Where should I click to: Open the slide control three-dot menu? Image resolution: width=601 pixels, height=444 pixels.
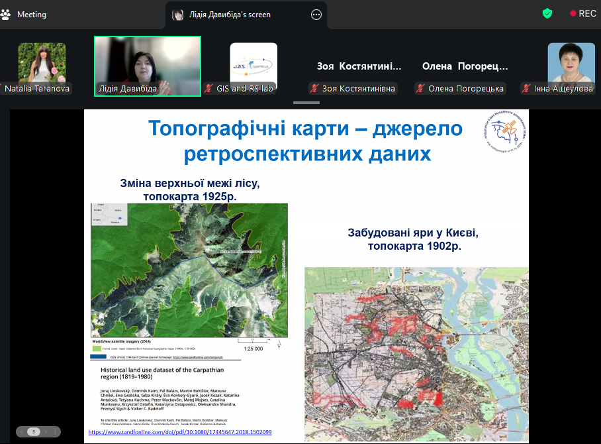click(x=56, y=431)
